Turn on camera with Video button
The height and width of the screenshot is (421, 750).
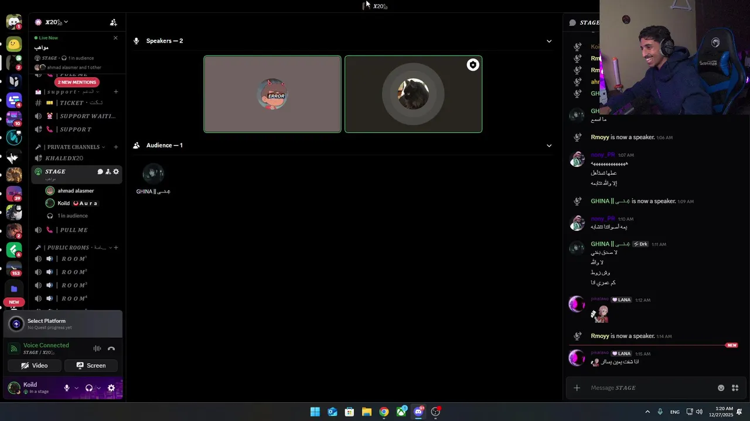35,365
